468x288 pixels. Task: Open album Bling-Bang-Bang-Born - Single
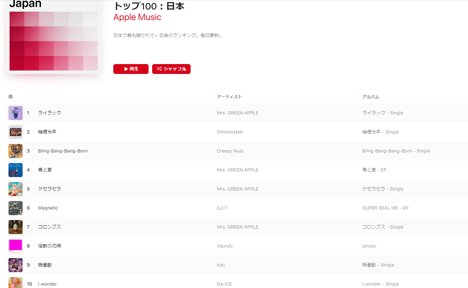tap(396, 151)
